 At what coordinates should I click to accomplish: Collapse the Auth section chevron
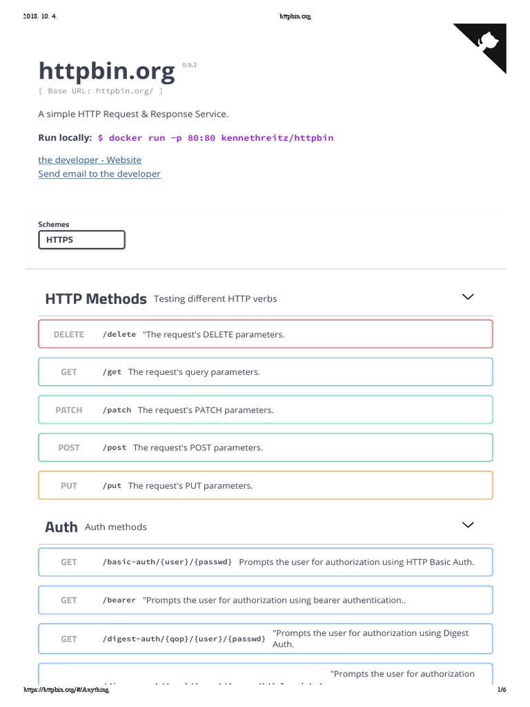[468, 525]
